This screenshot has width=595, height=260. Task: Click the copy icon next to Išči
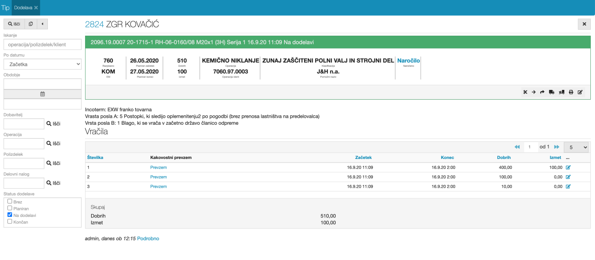coord(31,24)
